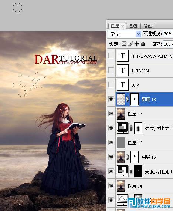Select HTTP://WWW.PSFLY text layer T thumbnail
Viewport: 173px width, 211px height.
pyautogui.click(x=123, y=56)
